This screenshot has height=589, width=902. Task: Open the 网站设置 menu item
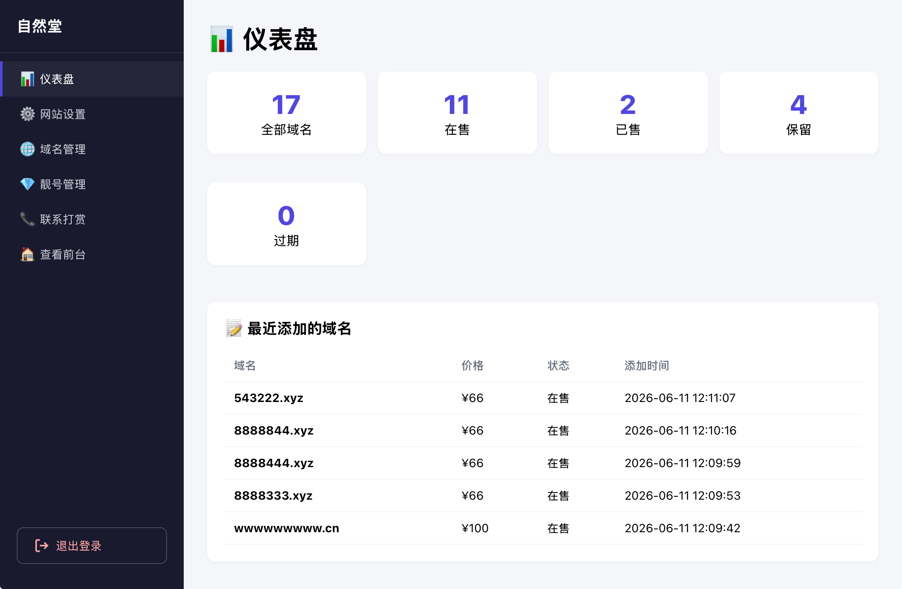(92, 114)
